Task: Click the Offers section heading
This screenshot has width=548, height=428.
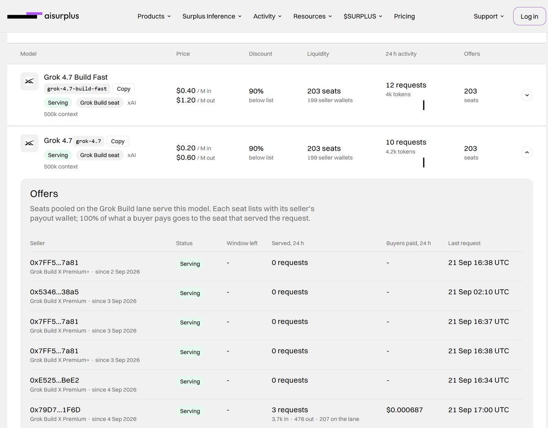Action: [44, 193]
